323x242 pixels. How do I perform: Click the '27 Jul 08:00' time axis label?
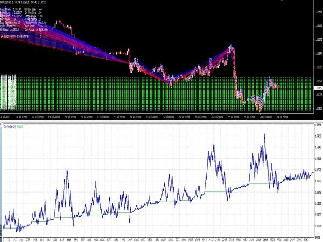pyautogui.click(x=233, y=117)
